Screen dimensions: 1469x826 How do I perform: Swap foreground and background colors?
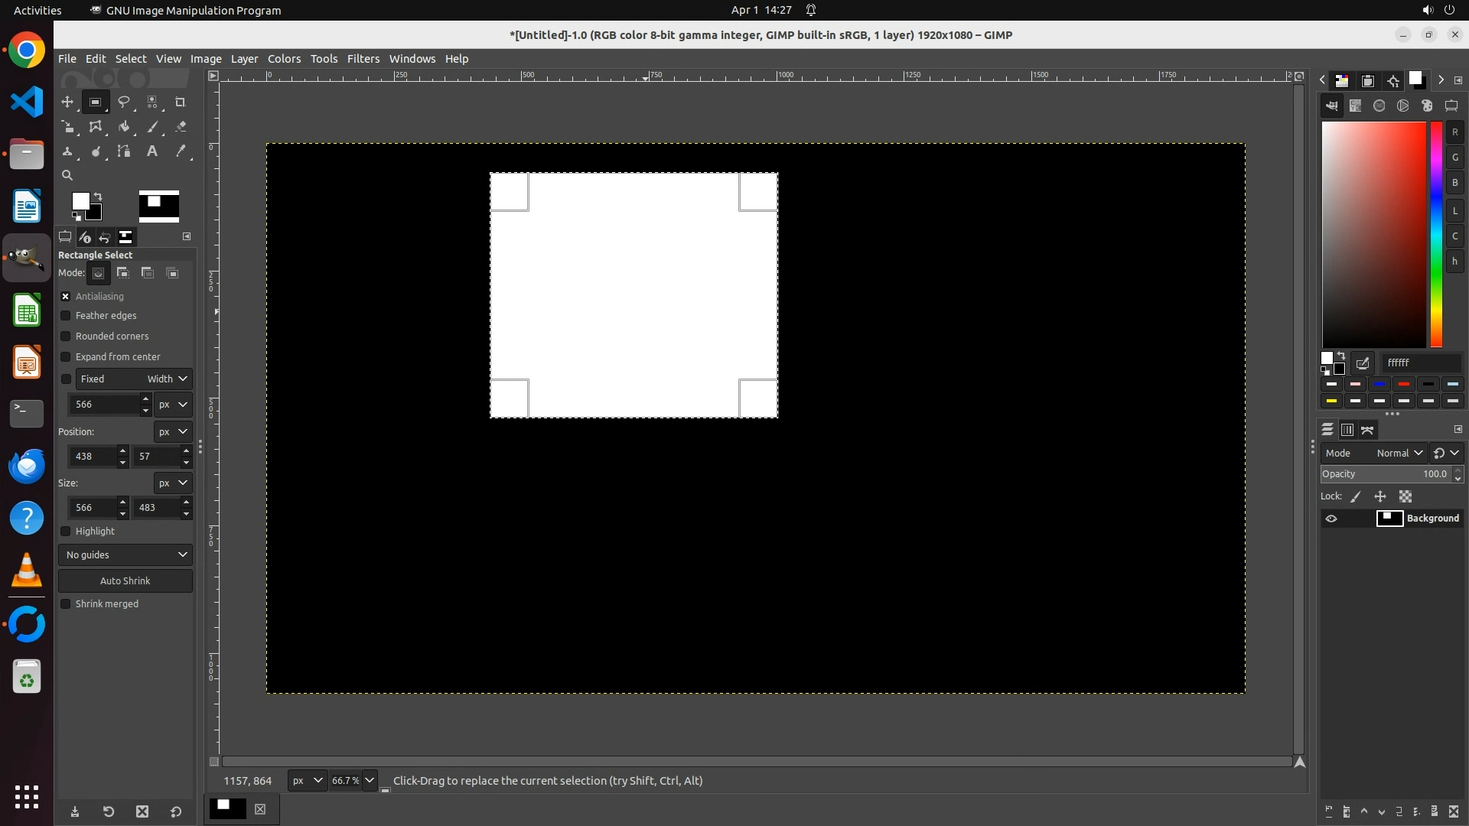pyautogui.click(x=98, y=197)
